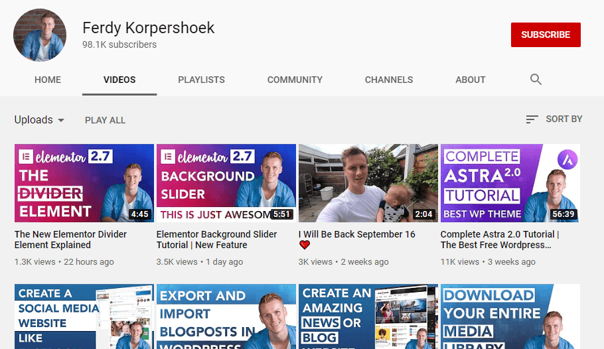This screenshot has width=604, height=349.
Task: Open Create an Amazing News Blog thumbnail
Action: tap(368, 316)
